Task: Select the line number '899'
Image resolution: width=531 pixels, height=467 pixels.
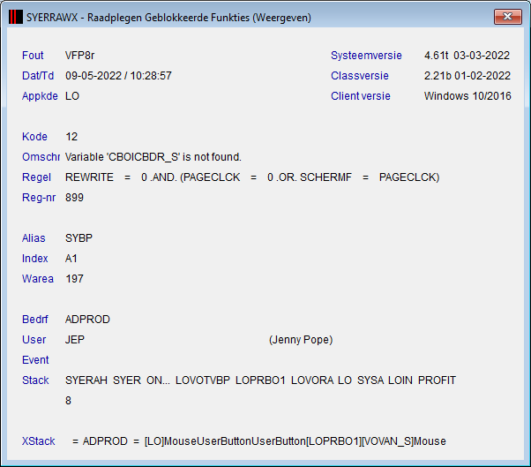Action: click(74, 198)
